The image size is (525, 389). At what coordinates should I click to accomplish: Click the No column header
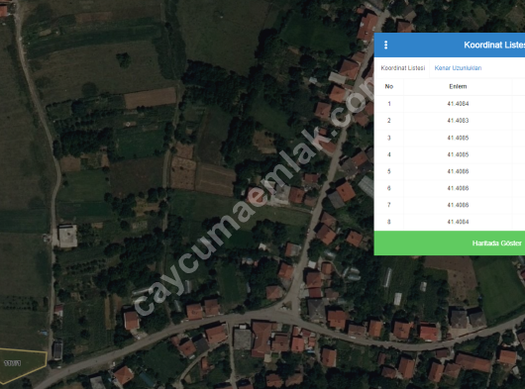pyautogui.click(x=388, y=86)
